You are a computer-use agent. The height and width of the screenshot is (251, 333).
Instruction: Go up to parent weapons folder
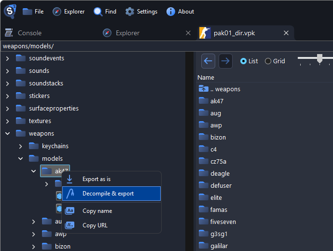(220, 89)
